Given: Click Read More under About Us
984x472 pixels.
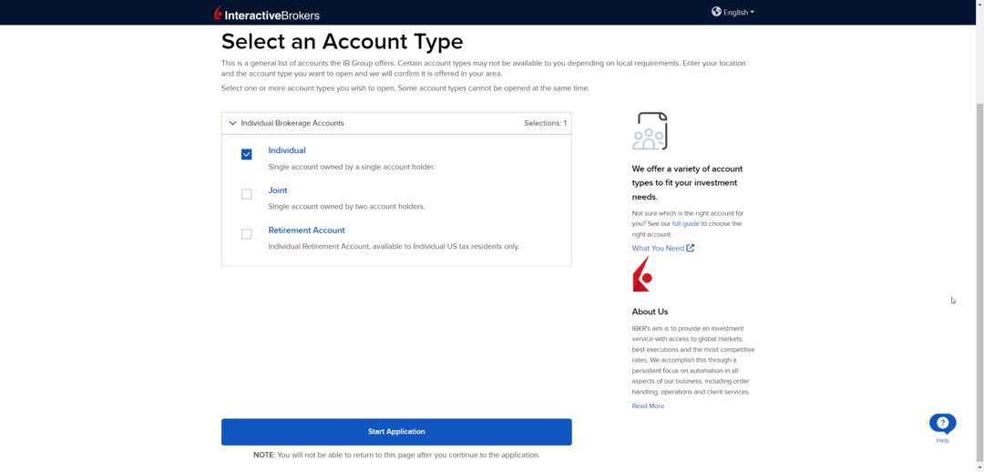Looking at the screenshot, I should click(648, 406).
